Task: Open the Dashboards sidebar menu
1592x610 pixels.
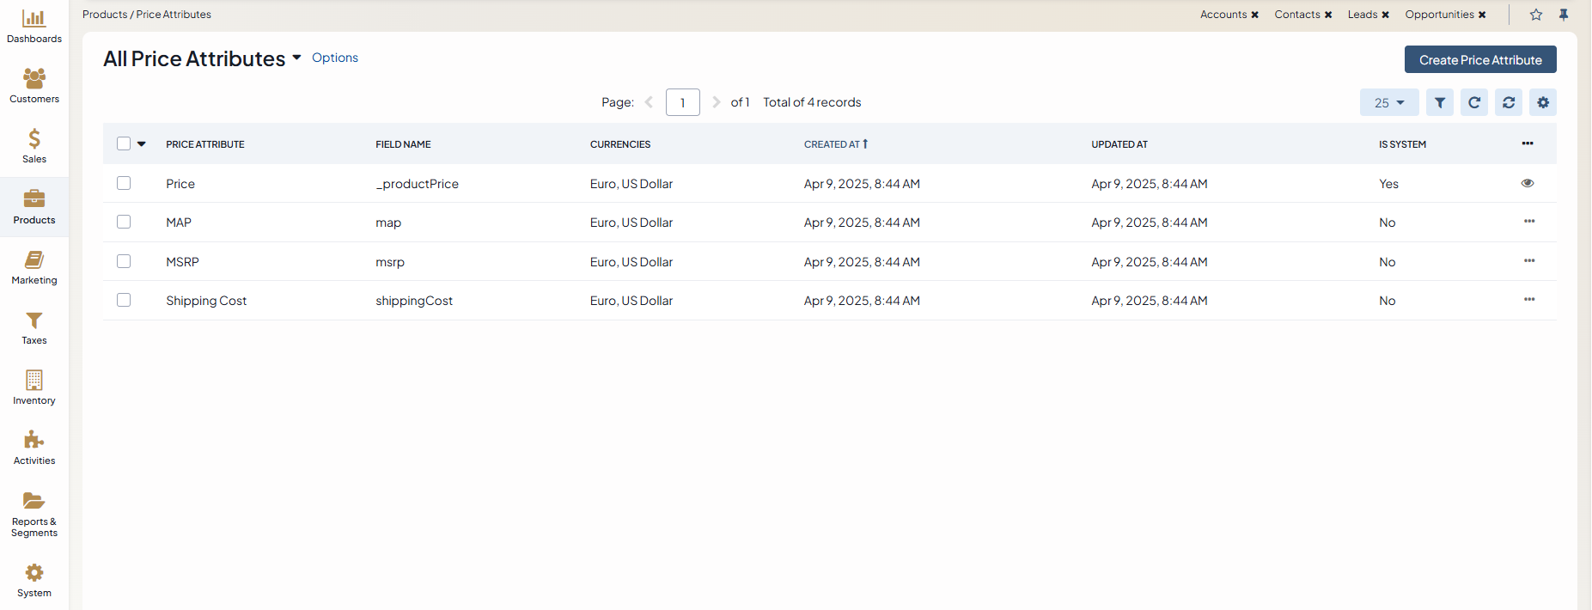Action: coord(34,26)
